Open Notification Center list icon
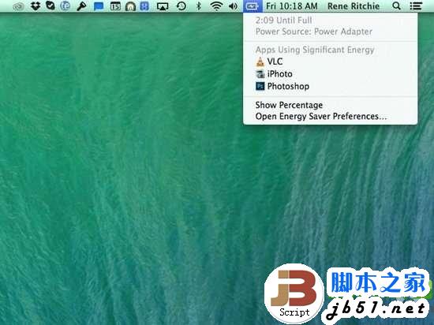This screenshot has width=434, height=325. pyautogui.click(x=416, y=6)
